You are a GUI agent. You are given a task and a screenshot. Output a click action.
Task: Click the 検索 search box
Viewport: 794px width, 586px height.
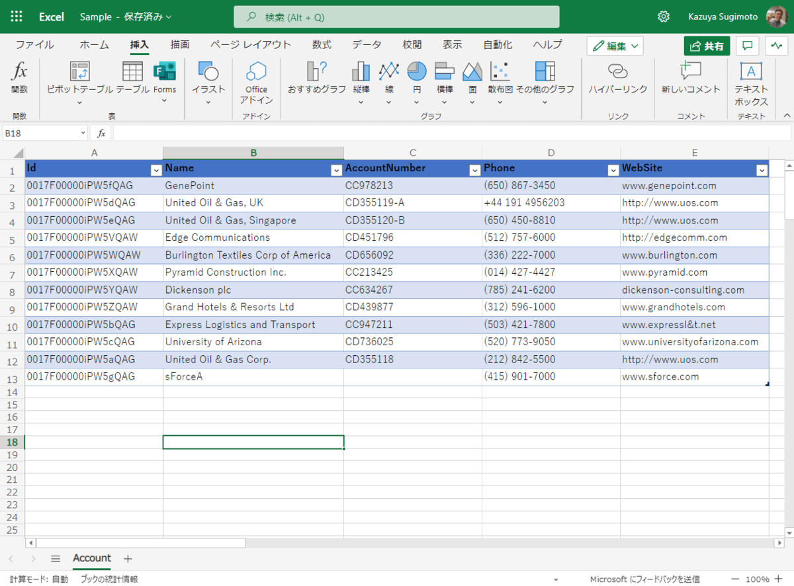[x=396, y=17]
